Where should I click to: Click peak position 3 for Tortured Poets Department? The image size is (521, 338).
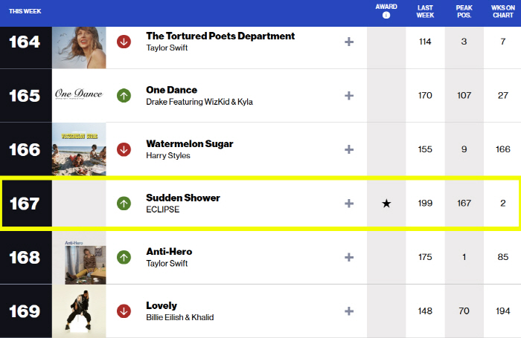[464, 42]
